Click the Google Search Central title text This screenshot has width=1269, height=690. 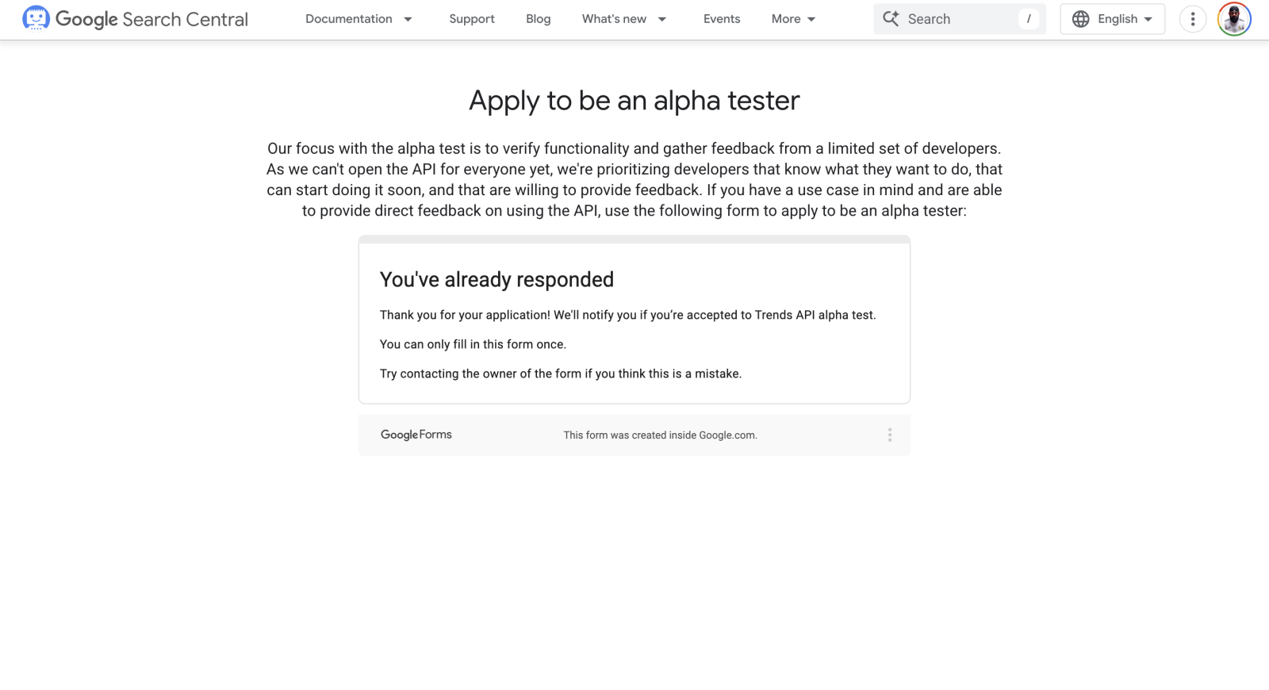[x=151, y=19]
